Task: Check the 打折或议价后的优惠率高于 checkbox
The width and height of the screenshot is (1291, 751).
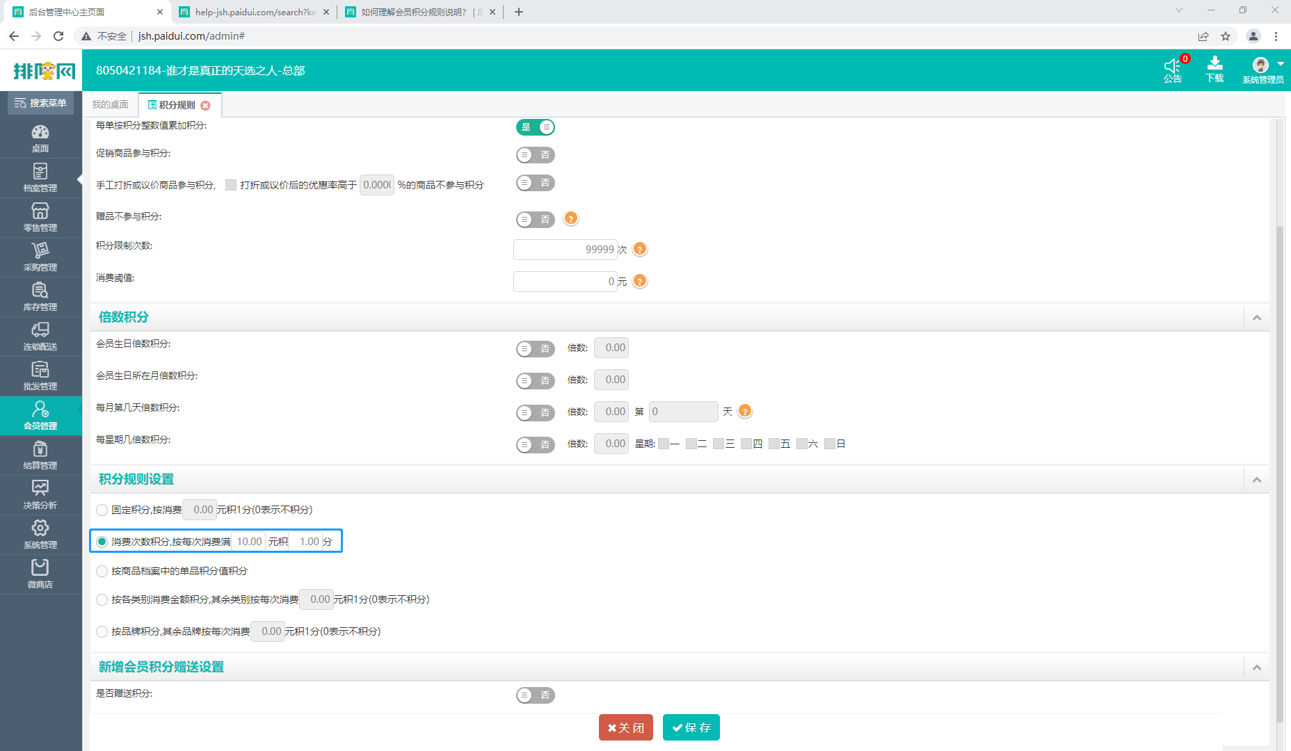Action: (x=231, y=185)
